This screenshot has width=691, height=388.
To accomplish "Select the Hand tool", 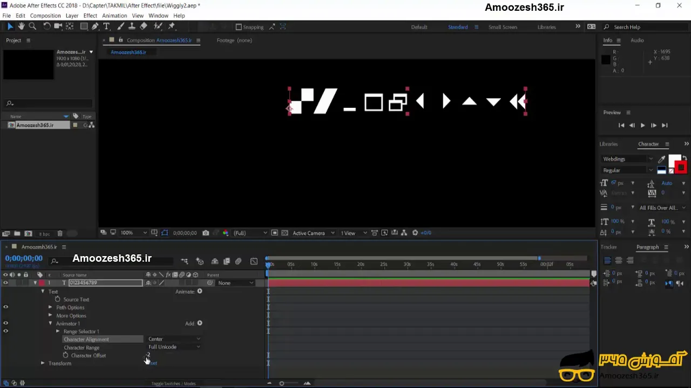I will click(x=21, y=26).
